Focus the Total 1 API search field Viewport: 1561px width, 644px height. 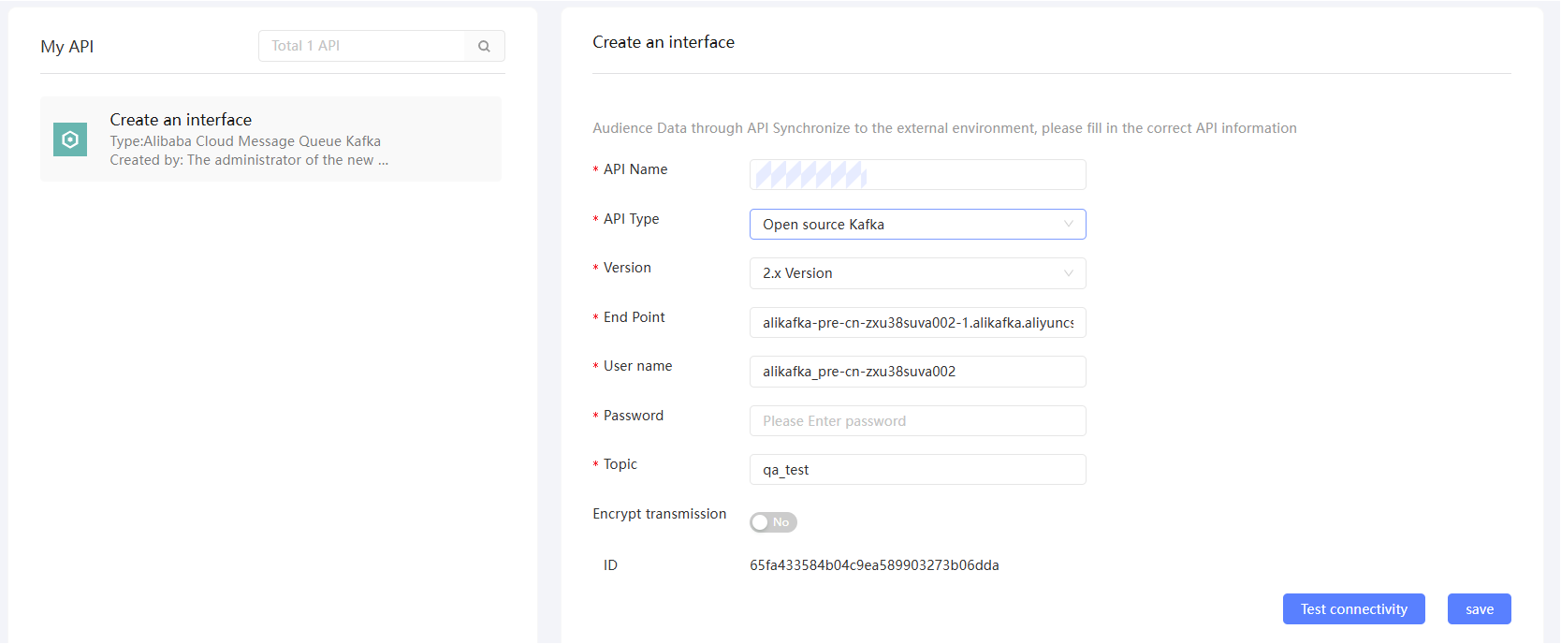[x=361, y=46]
